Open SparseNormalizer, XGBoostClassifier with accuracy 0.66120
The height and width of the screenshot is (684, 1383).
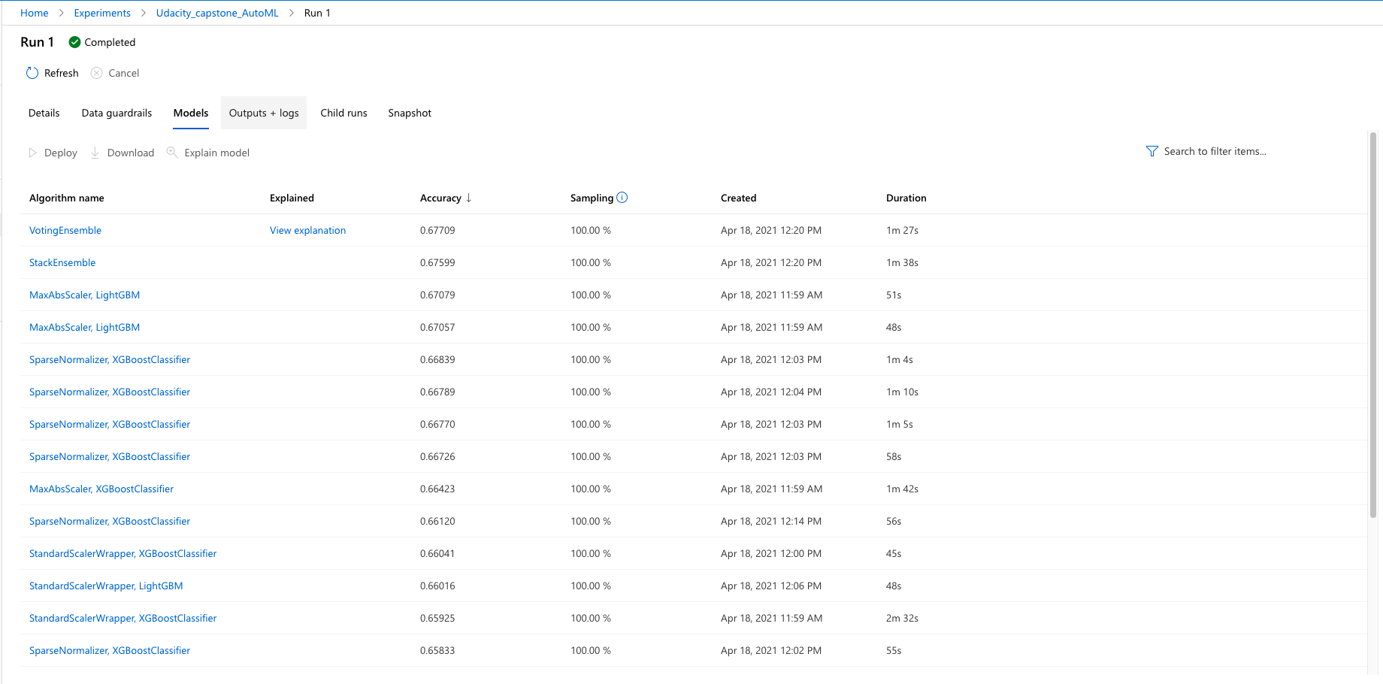click(110, 521)
